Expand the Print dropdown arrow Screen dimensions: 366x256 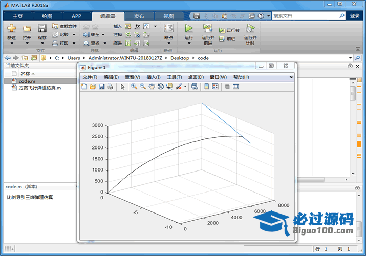tap(74, 43)
